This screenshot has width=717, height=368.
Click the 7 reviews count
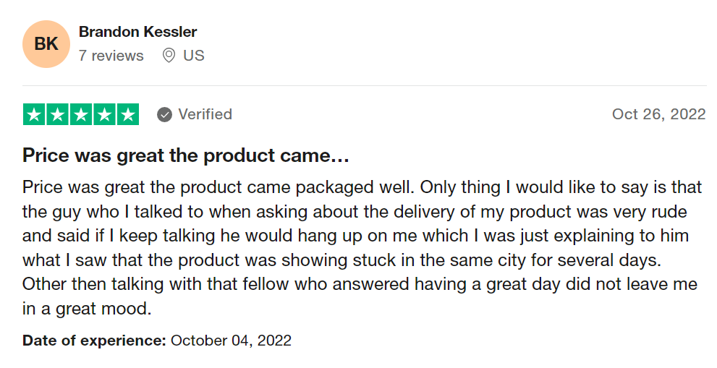[111, 56]
